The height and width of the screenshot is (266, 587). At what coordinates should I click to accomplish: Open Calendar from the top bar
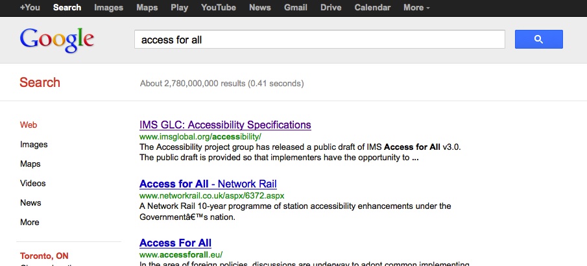372,8
